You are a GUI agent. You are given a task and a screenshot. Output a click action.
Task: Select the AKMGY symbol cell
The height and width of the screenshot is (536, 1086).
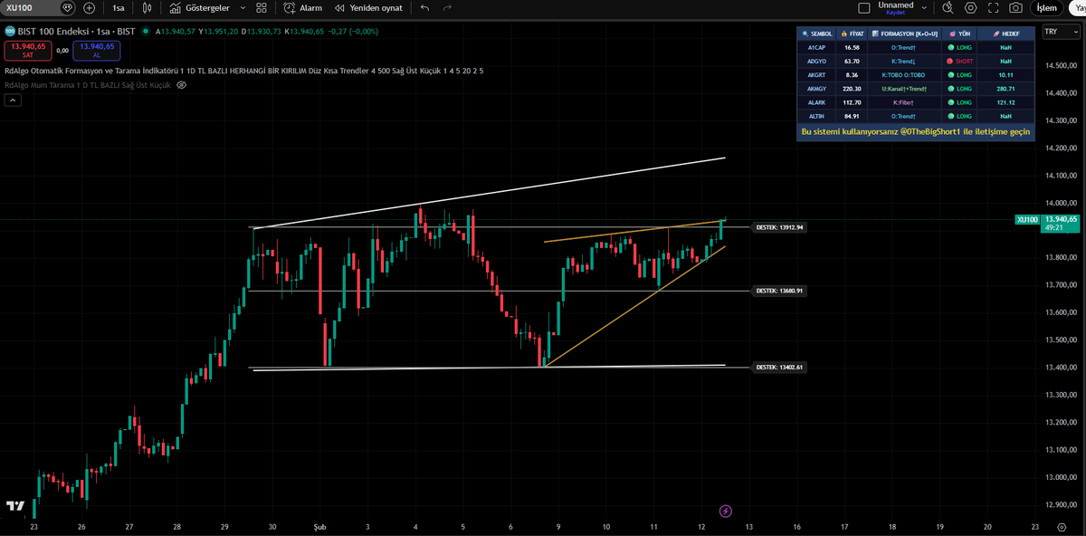tap(817, 89)
